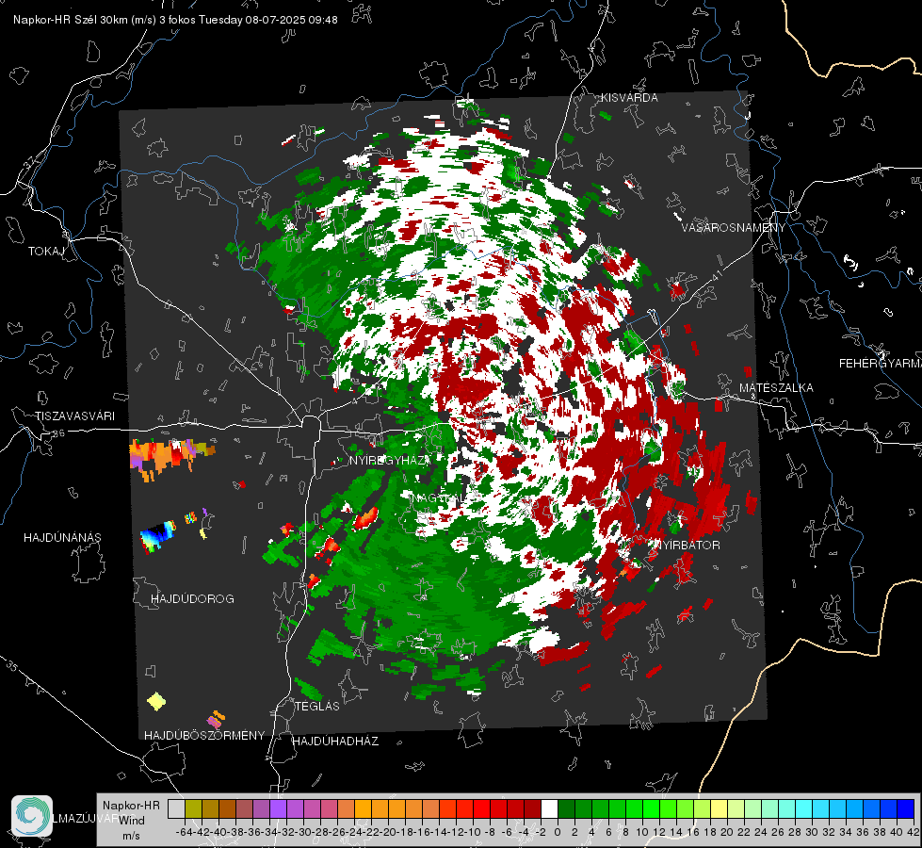Click the 'Napkor-HR' legend title
This screenshot has width=922, height=848.
coord(131,805)
